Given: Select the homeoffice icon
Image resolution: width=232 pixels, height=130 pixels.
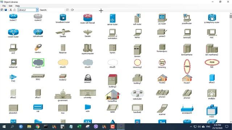Looking at the screenshot, I should click(x=113, y=94).
